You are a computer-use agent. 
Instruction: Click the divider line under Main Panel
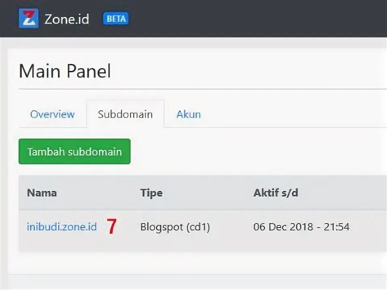pyautogui.click(x=202, y=89)
